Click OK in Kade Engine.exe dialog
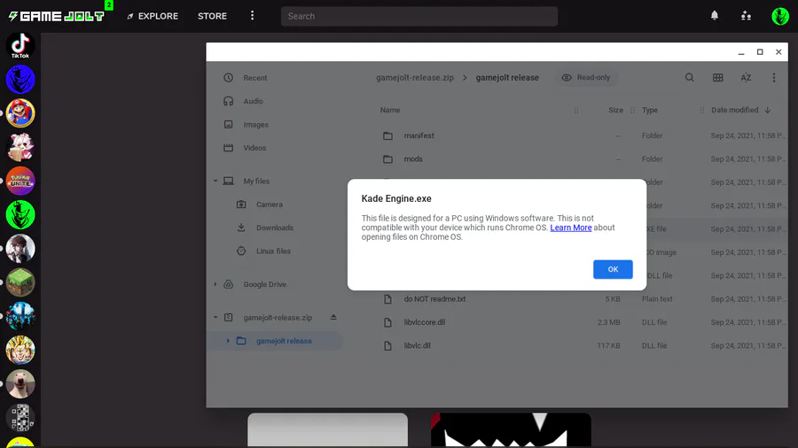 point(613,269)
